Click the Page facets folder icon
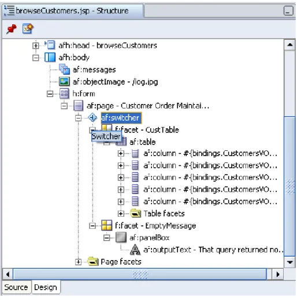 coord(93,261)
